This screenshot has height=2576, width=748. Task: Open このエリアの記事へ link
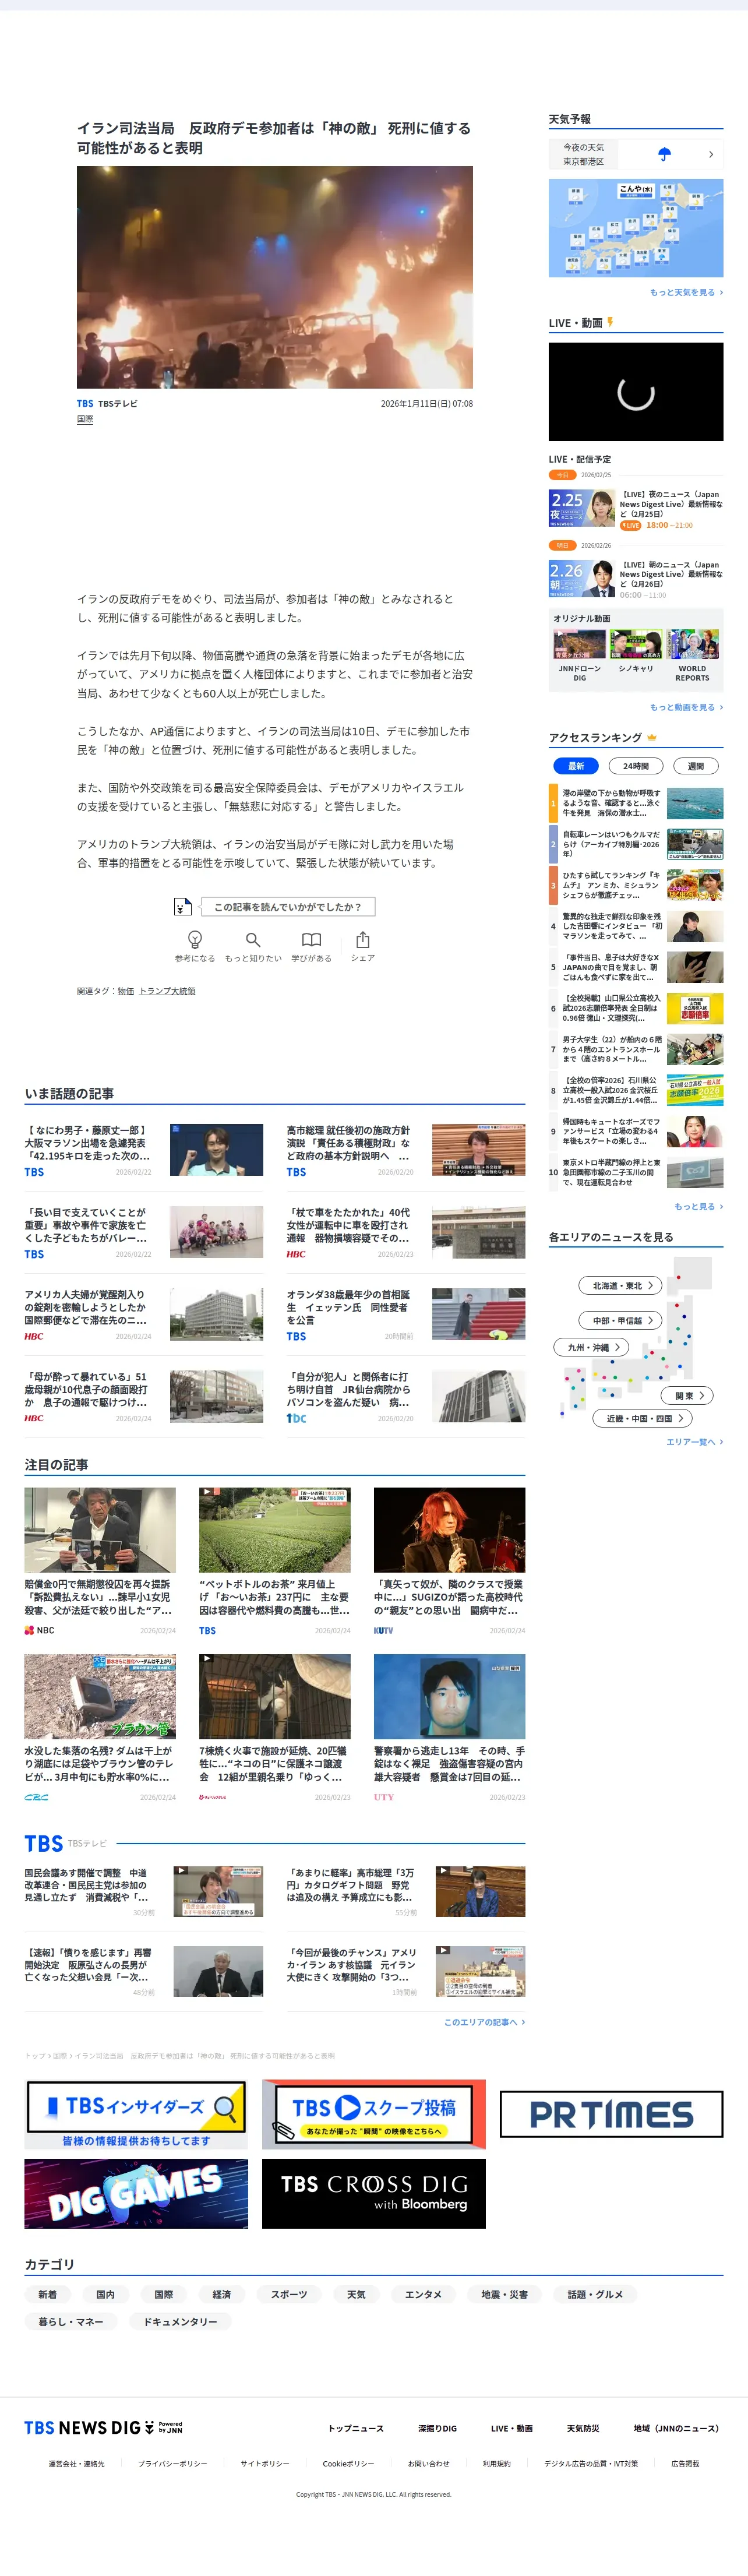click(484, 2022)
